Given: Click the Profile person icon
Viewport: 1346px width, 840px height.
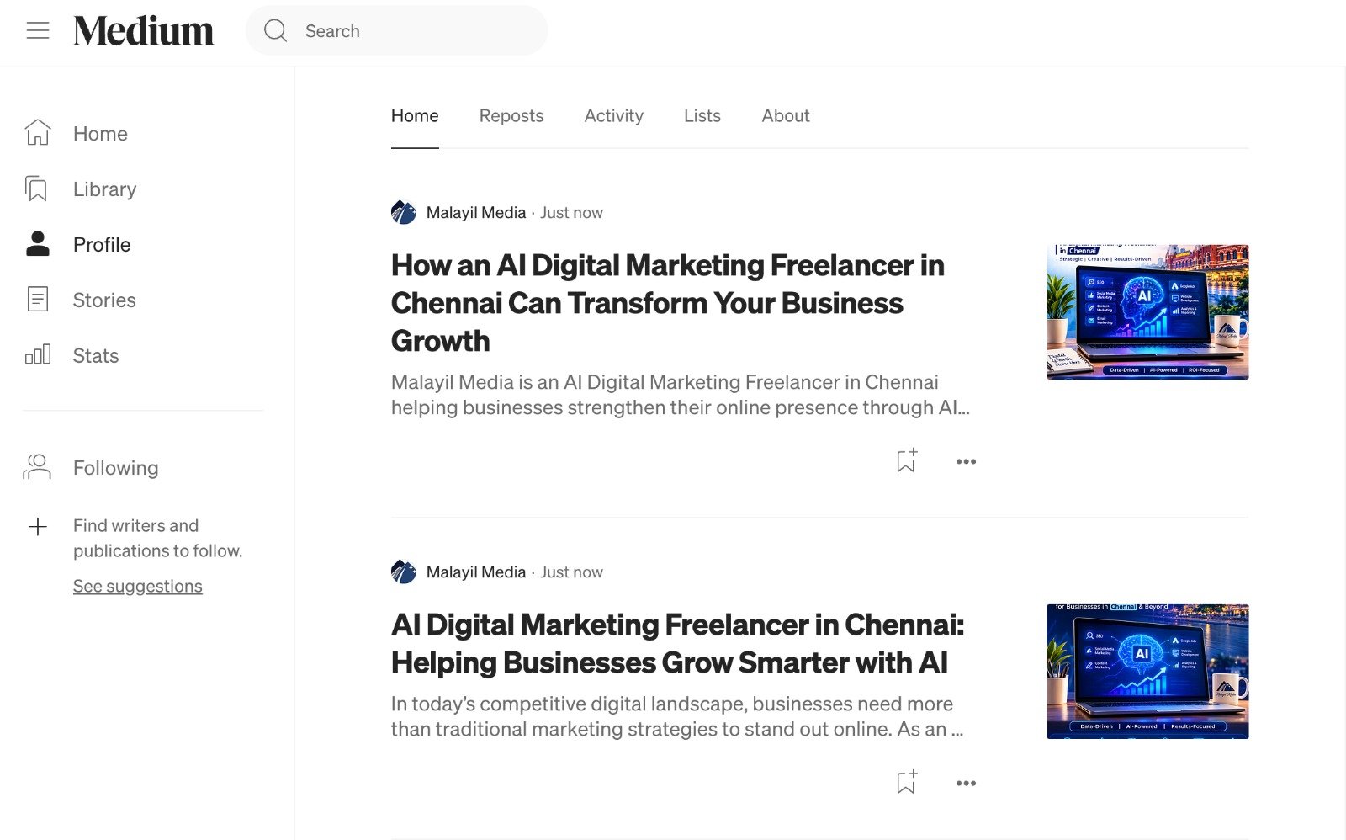Looking at the screenshot, I should [x=38, y=244].
